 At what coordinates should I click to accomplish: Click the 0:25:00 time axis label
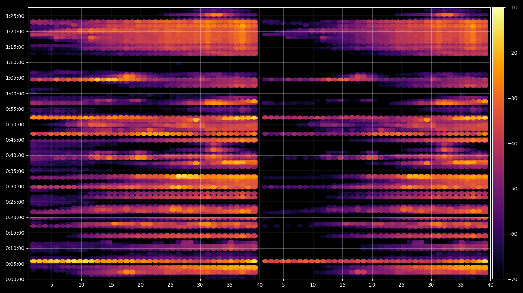(15, 202)
